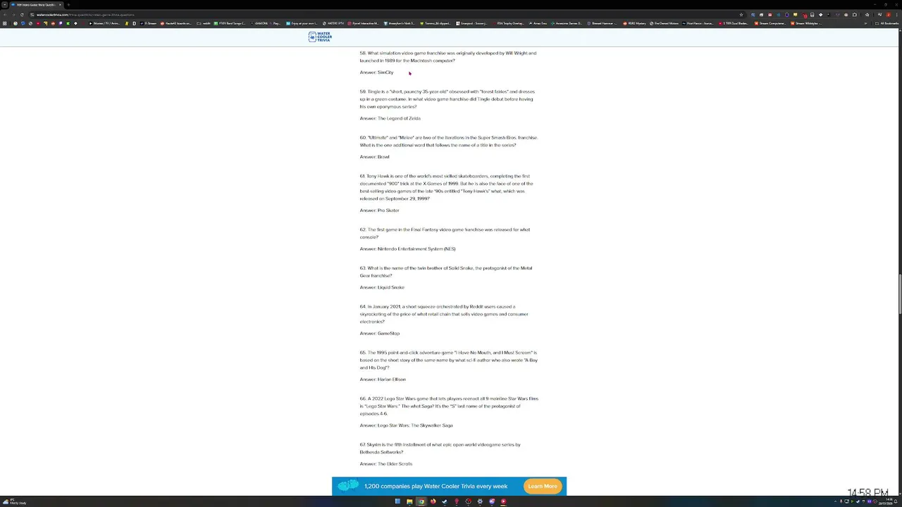
Task: Click question 62 about Final Fantasy console
Action: tap(445, 233)
